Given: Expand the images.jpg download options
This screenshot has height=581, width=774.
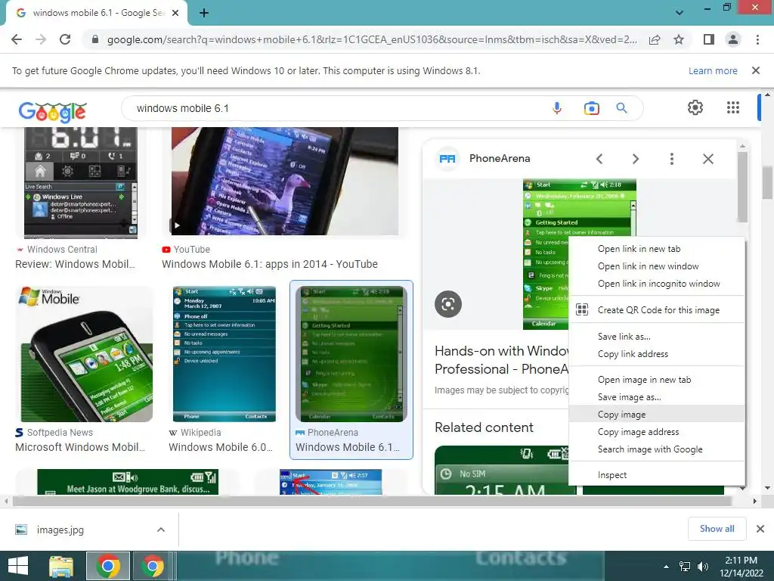Looking at the screenshot, I should click(x=161, y=530).
